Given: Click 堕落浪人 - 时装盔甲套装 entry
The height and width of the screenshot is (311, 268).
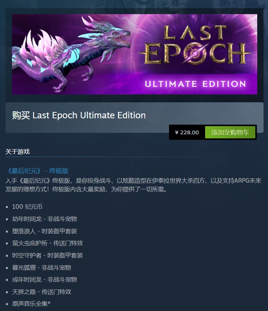Looking at the screenshot, I should point(44,231).
